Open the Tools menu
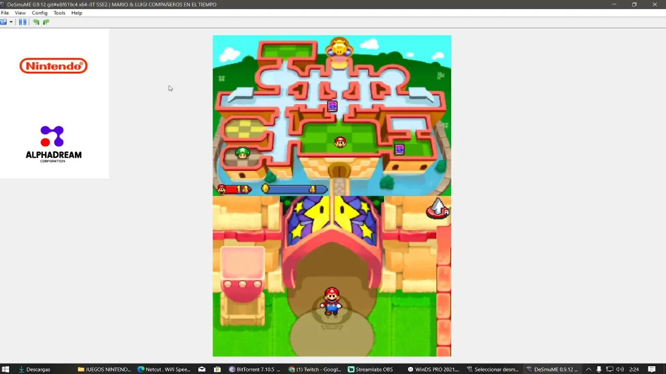 tap(59, 13)
